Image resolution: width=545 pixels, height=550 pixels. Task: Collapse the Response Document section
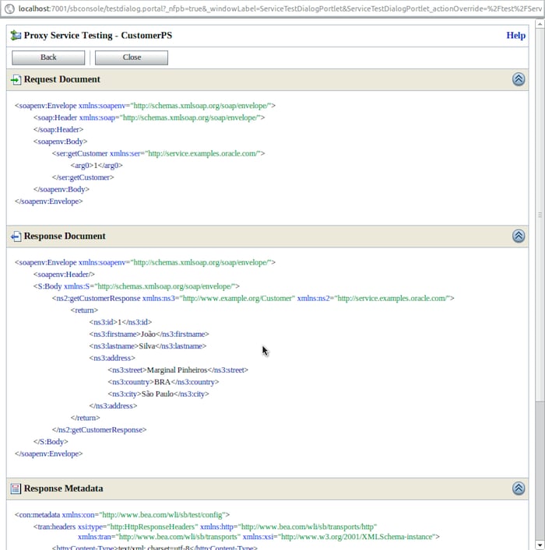[519, 236]
